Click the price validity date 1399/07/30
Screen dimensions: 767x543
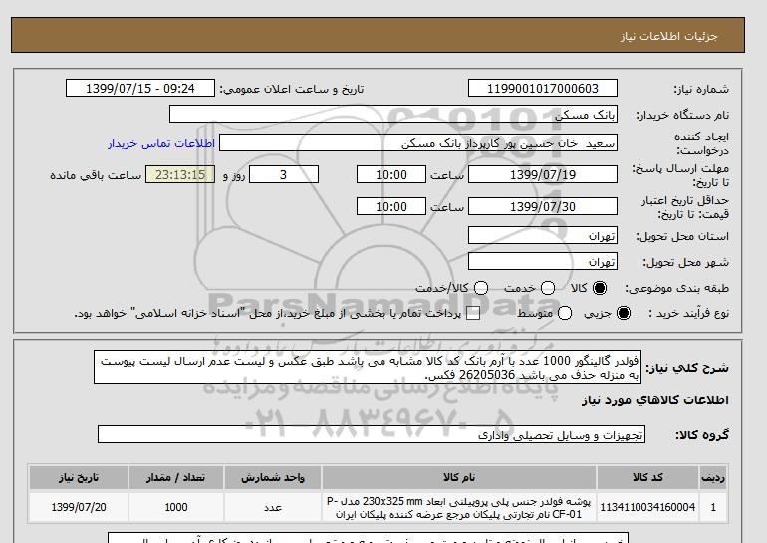pyautogui.click(x=543, y=206)
